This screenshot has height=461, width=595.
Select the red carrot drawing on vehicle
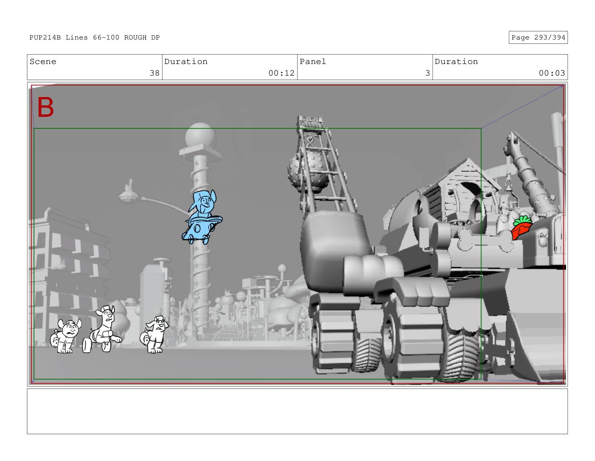point(522,227)
